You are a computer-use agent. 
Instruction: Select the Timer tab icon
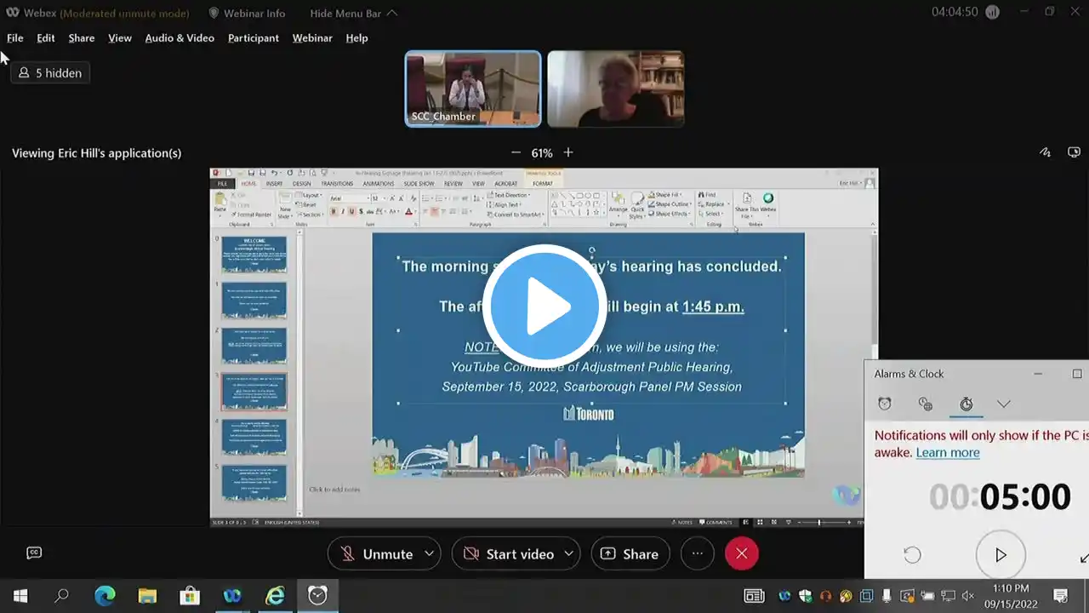click(966, 404)
